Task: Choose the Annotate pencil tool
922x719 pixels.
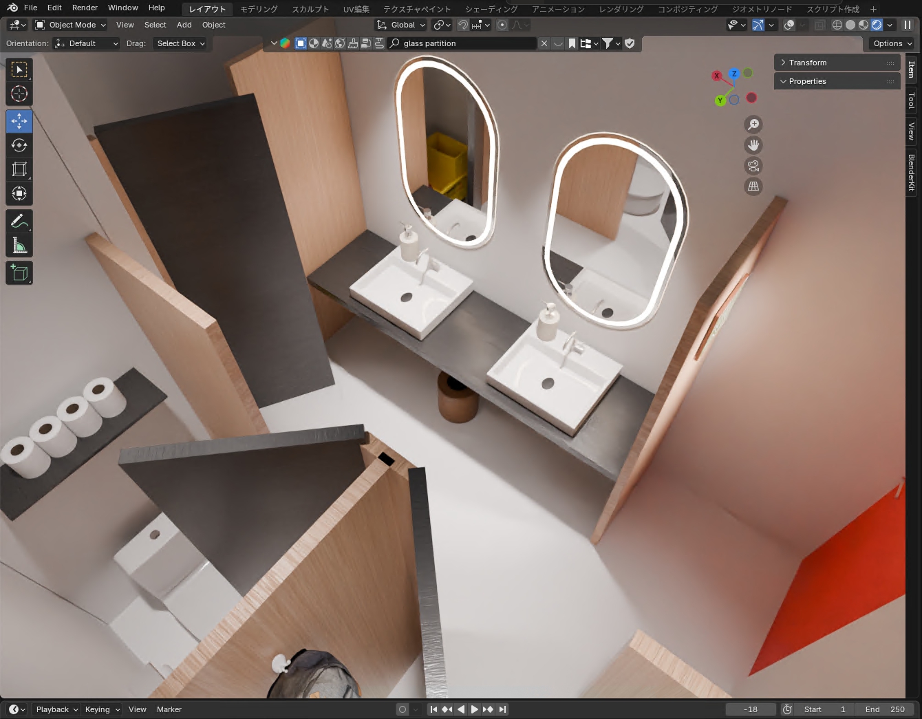Action: (x=19, y=221)
